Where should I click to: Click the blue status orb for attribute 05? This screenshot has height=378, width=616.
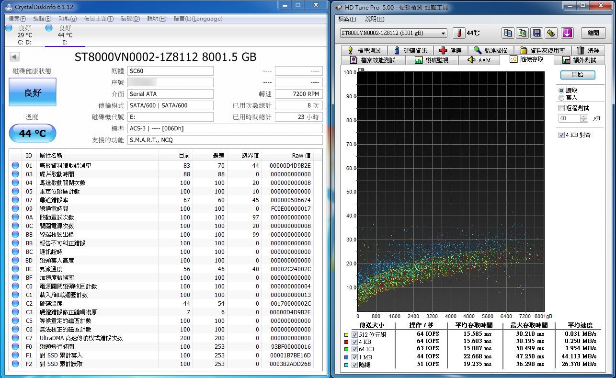[15, 191]
